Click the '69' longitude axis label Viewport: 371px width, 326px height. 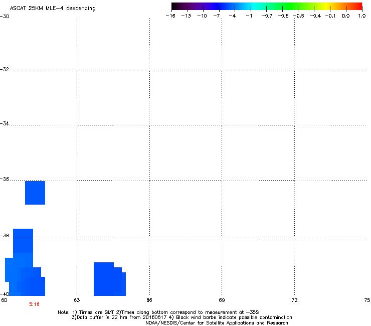point(222,300)
